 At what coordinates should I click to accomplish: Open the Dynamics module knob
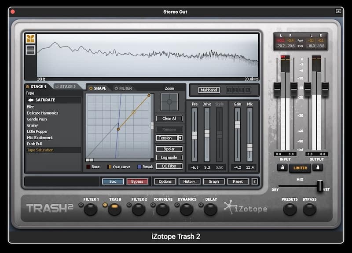click(x=187, y=210)
